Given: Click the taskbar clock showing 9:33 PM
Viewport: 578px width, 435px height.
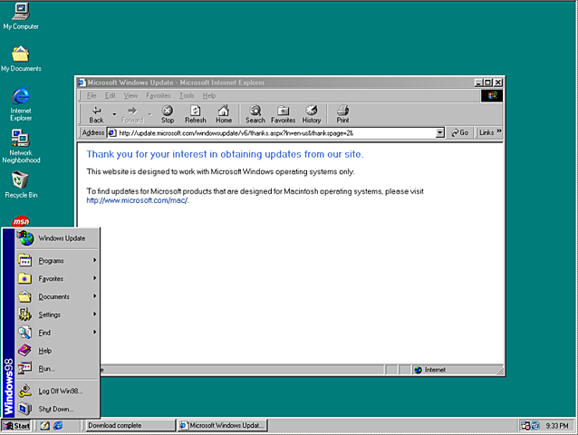Looking at the screenshot, I should (556, 426).
